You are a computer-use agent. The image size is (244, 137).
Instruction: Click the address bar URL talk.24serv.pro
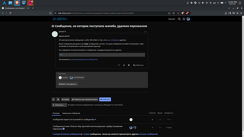tap(96, 13)
